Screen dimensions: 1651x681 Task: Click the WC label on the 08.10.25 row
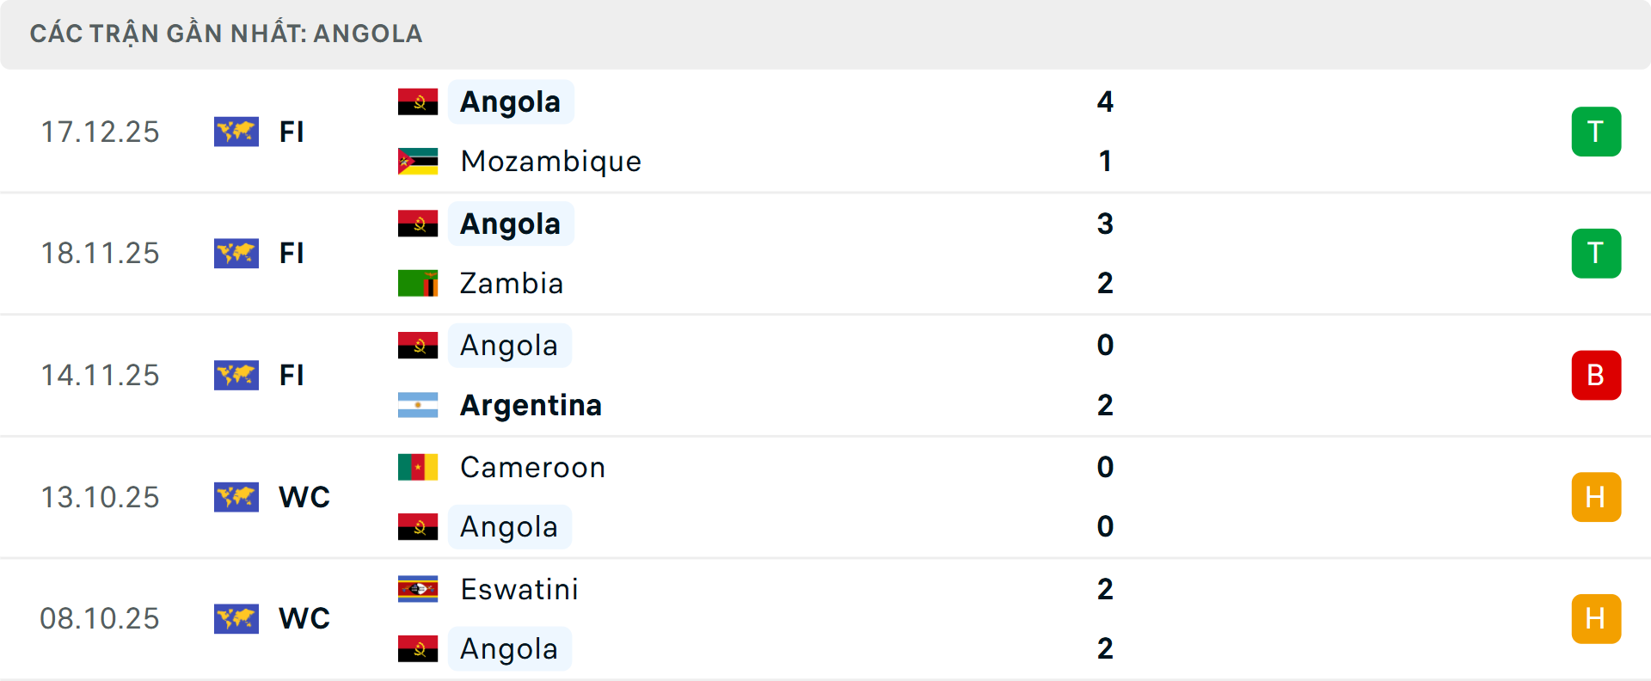click(x=304, y=618)
